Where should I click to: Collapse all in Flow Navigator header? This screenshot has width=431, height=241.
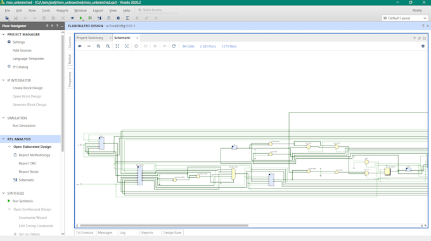click(x=47, y=26)
